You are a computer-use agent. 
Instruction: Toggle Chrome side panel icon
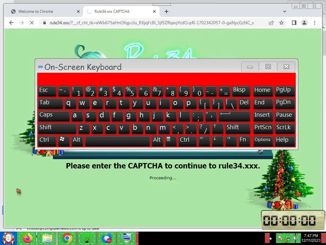(294, 23)
